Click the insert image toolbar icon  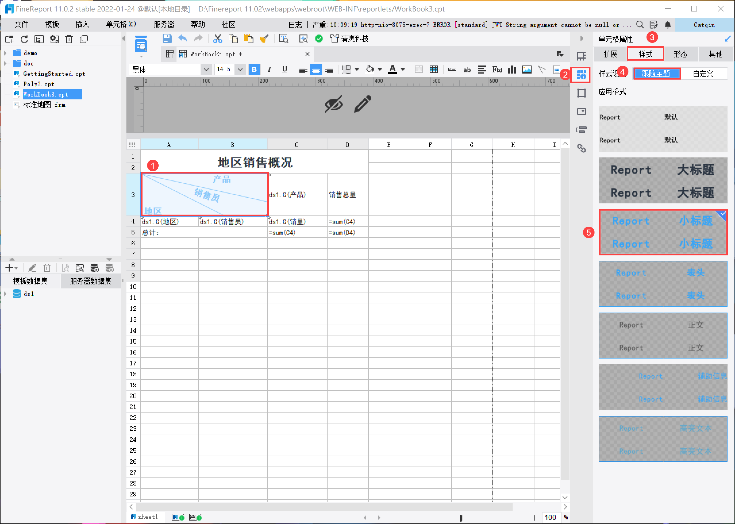(527, 69)
